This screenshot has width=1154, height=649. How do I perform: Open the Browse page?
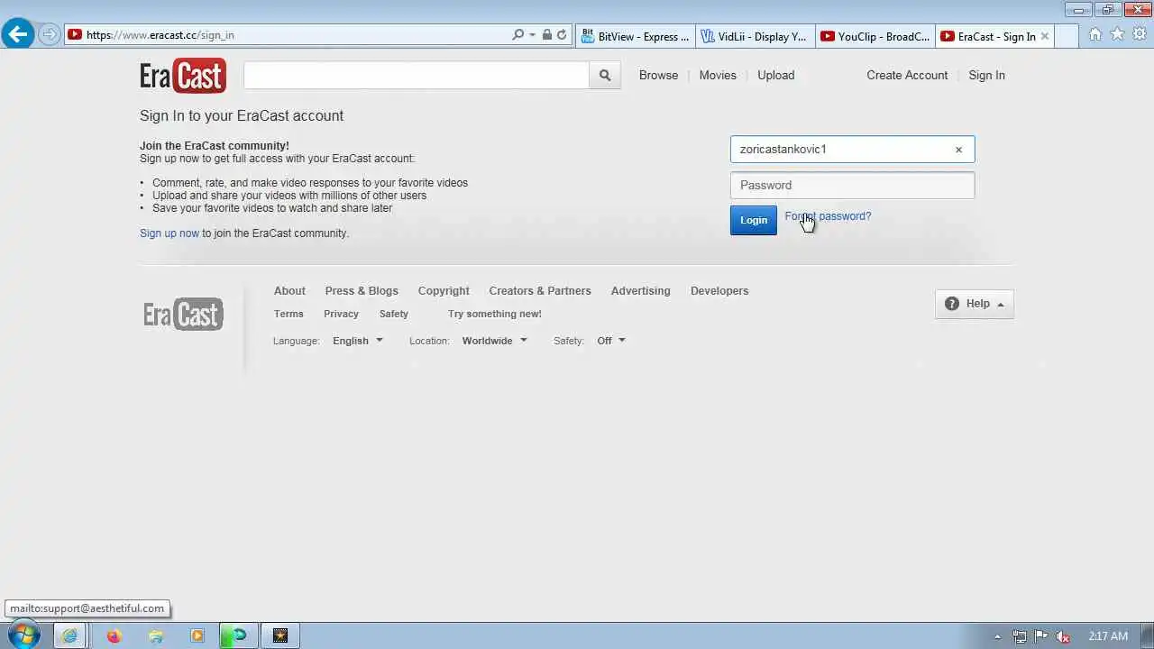click(658, 76)
